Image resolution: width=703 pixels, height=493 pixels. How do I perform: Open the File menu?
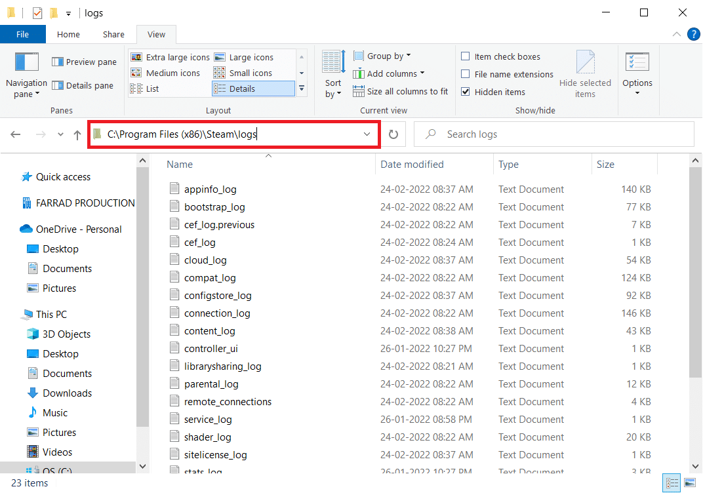[x=23, y=35]
